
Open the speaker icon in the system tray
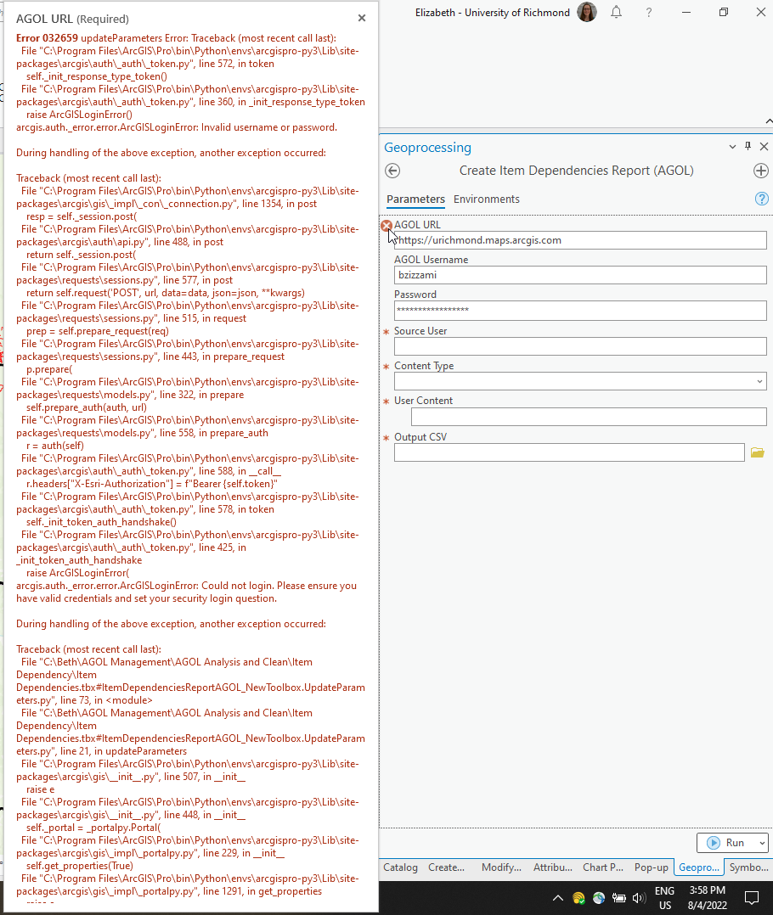639,897
